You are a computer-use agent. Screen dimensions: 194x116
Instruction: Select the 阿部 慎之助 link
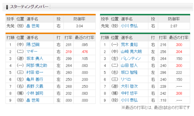click(37, 65)
